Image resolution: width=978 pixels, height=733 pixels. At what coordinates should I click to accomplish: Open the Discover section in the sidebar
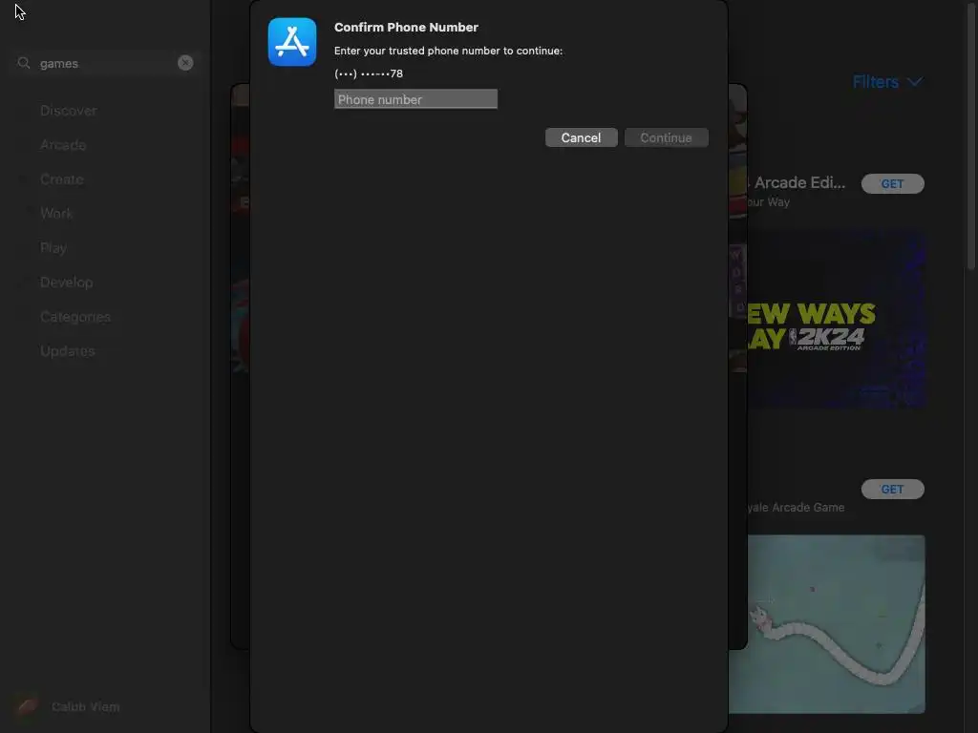[68, 111]
